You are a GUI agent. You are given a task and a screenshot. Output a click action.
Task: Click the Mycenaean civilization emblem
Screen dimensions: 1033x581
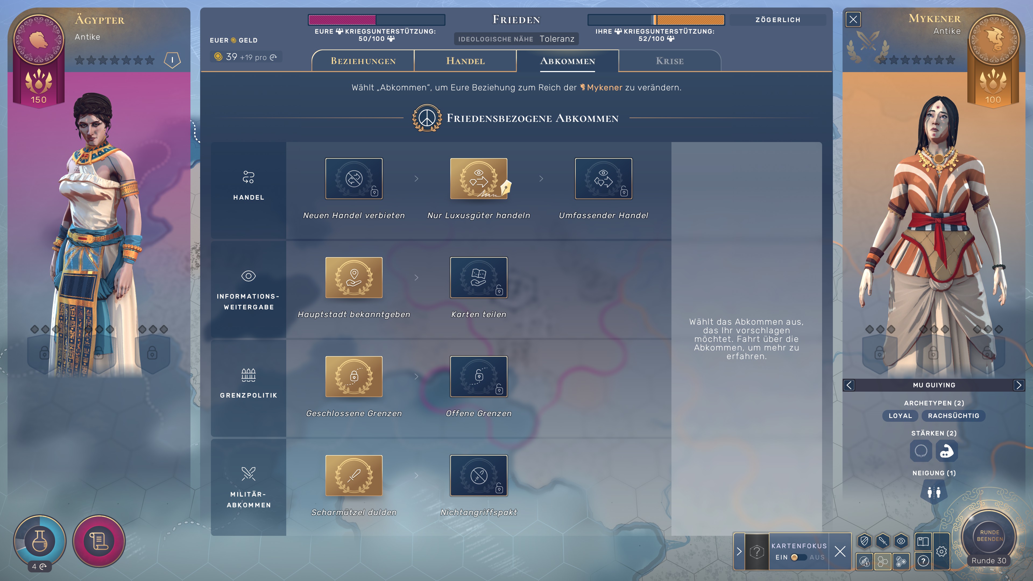click(x=993, y=40)
